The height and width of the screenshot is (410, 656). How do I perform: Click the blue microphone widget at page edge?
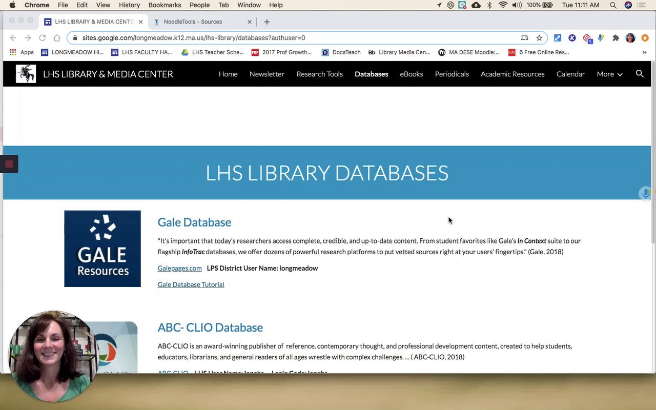click(x=646, y=193)
